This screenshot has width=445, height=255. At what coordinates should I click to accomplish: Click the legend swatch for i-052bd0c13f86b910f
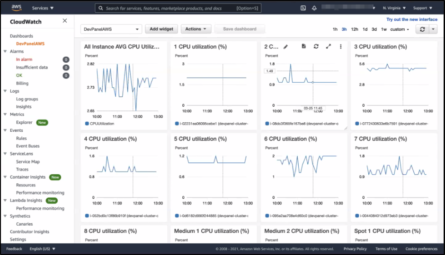87,216
